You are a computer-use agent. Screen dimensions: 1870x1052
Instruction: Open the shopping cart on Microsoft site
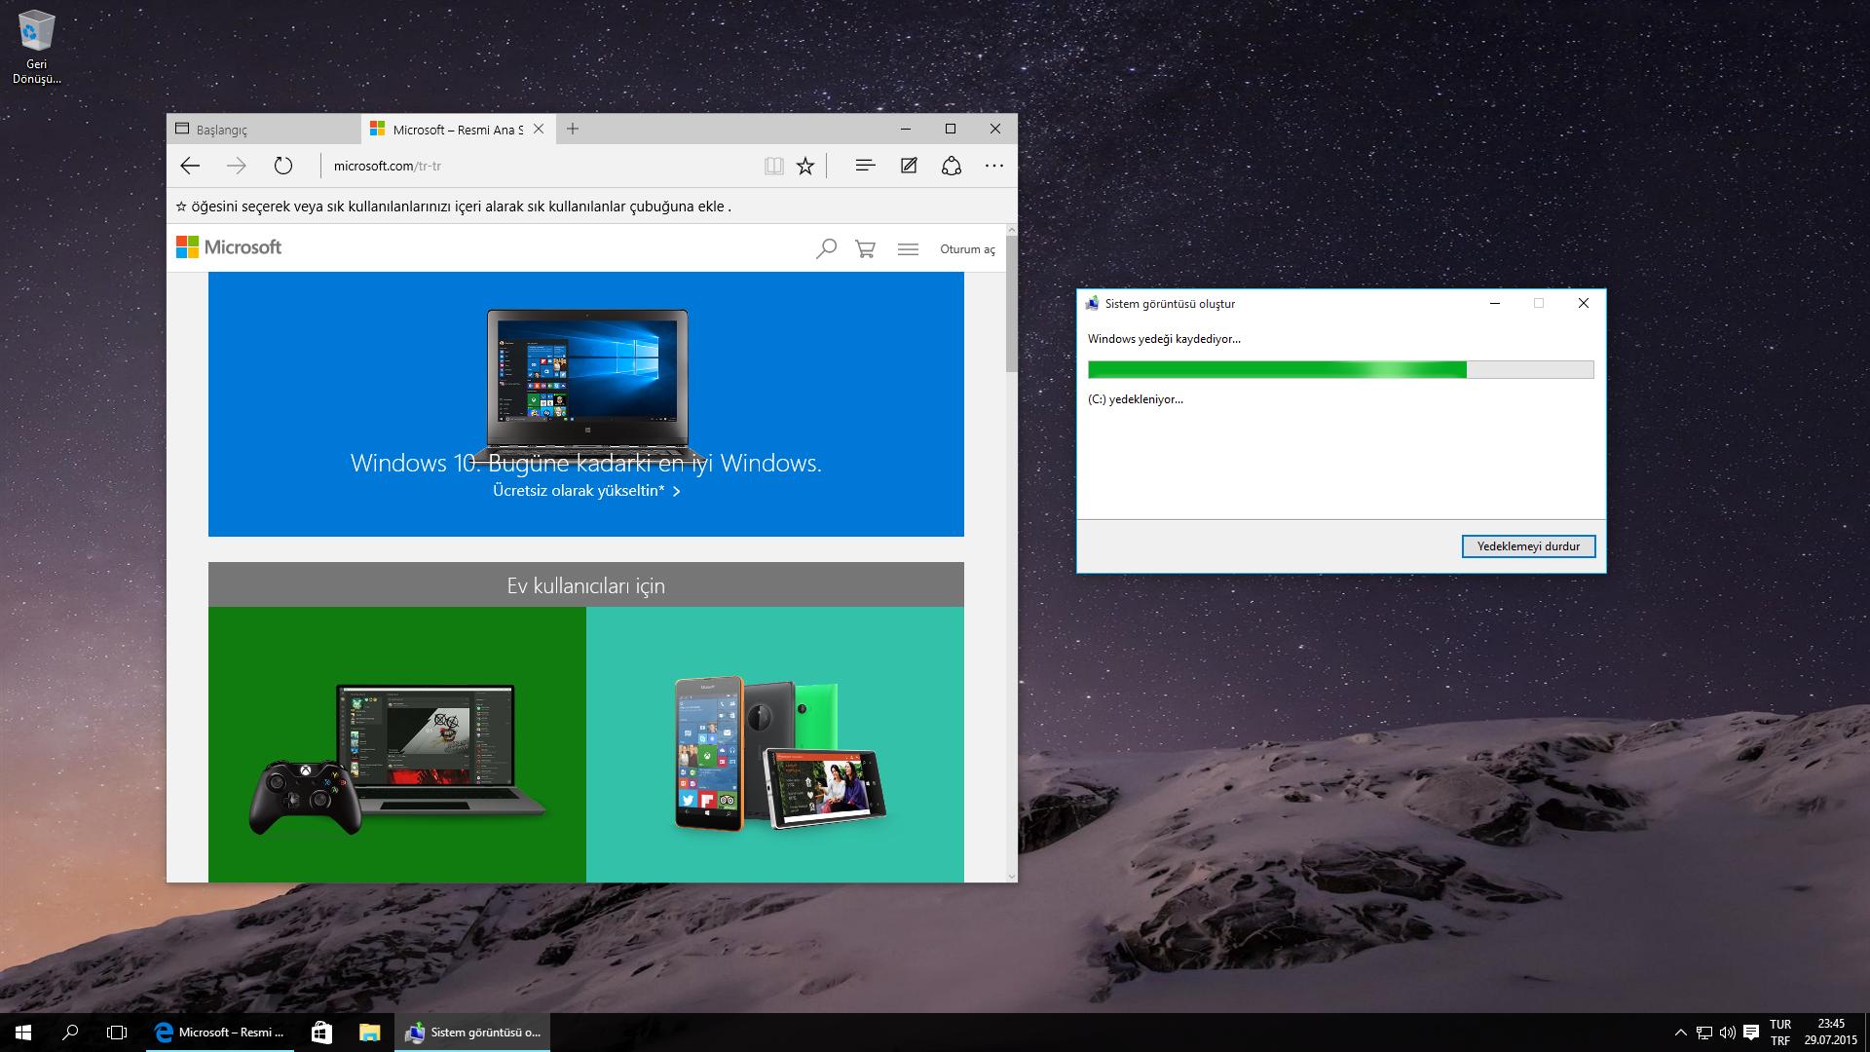[x=865, y=248]
